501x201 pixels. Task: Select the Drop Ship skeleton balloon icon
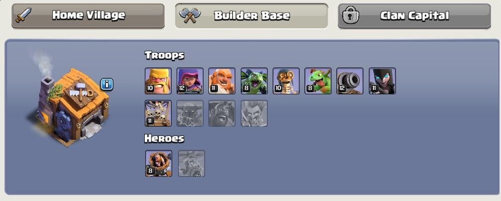click(x=158, y=113)
